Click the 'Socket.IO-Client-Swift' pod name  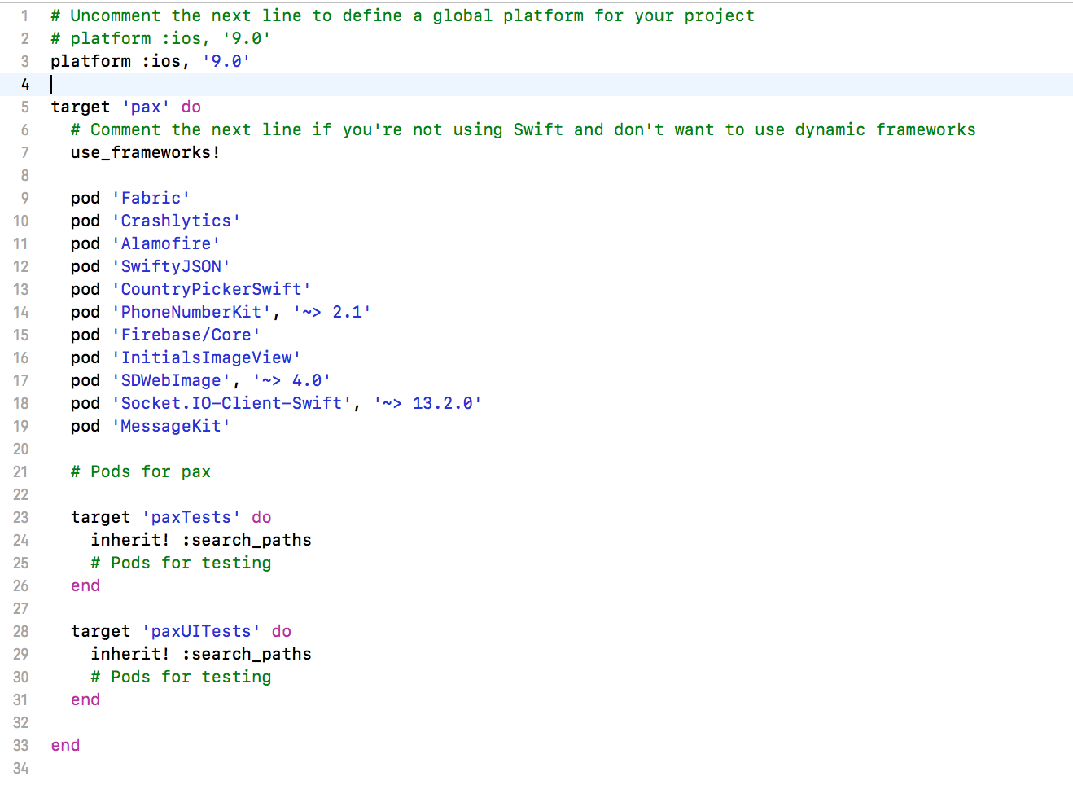[x=231, y=403]
